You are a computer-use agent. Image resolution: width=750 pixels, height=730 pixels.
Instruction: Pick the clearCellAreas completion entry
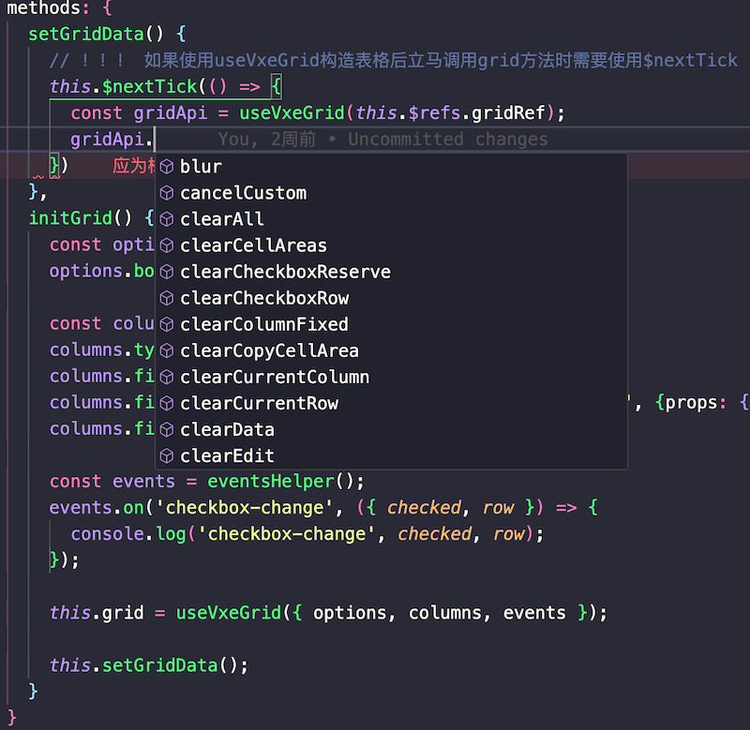click(x=391, y=246)
